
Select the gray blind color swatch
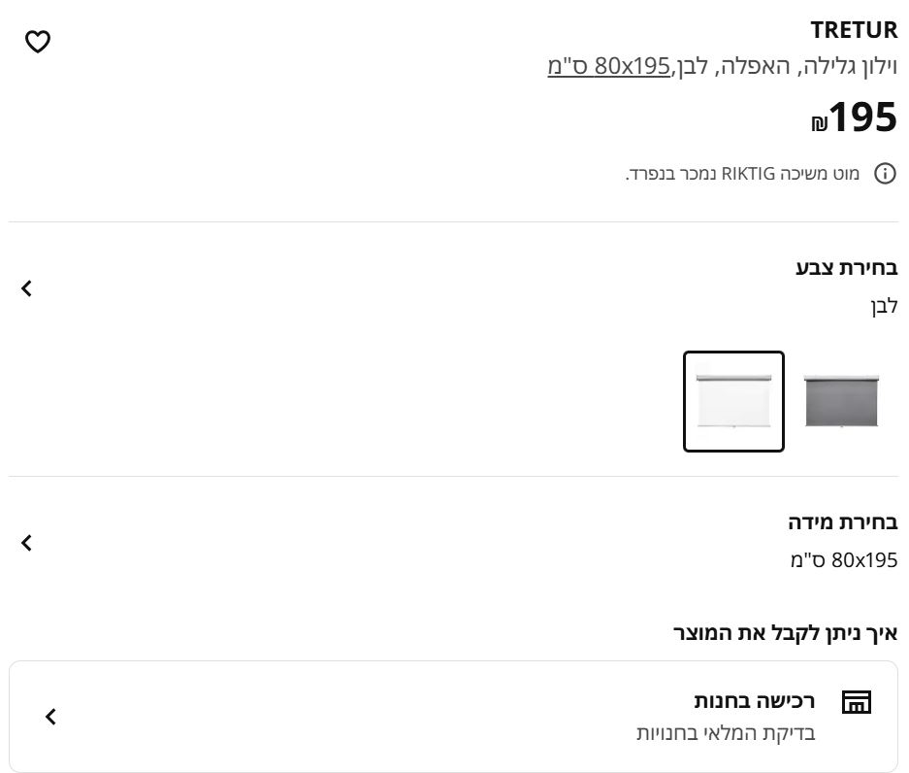pos(841,401)
